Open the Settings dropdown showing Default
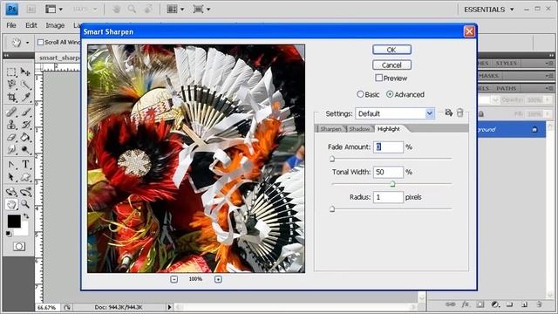558x314 pixels. pos(395,113)
